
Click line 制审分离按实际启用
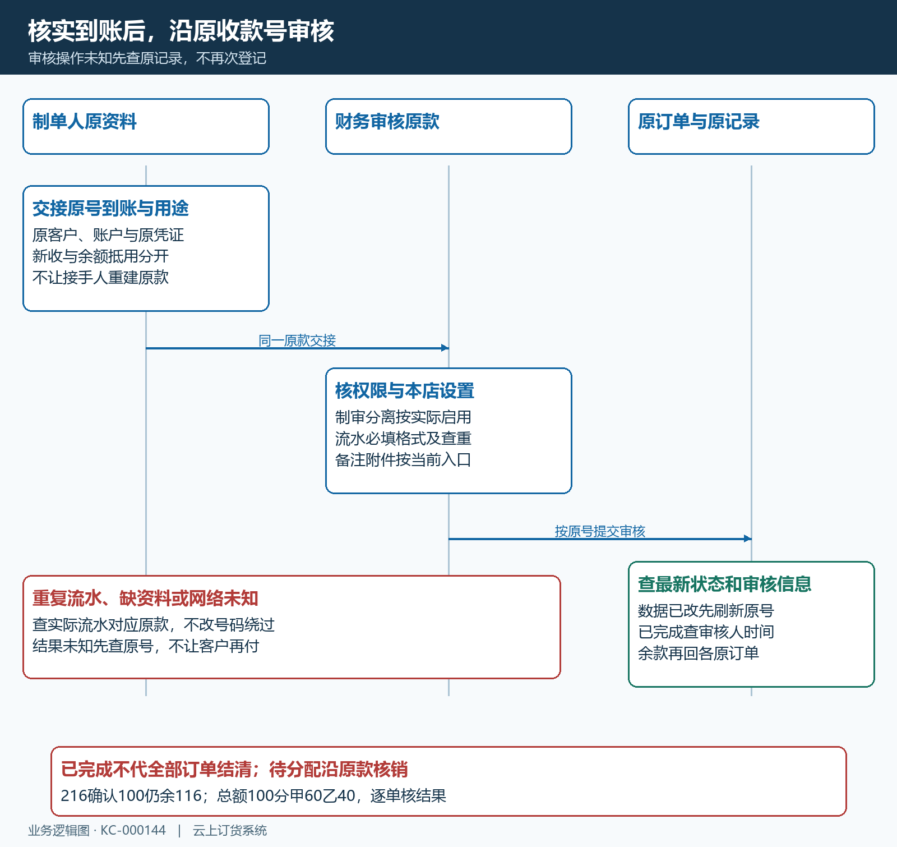pyautogui.click(x=403, y=417)
